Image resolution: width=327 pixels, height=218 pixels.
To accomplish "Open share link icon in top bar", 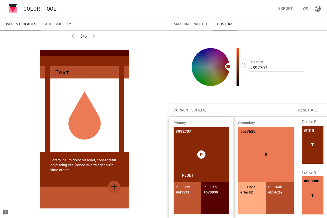I will click(x=305, y=8).
